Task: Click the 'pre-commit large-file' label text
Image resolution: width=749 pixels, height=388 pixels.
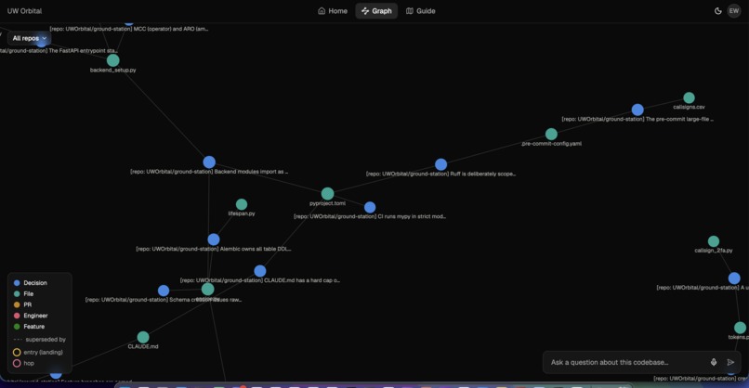Action: click(x=637, y=119)
